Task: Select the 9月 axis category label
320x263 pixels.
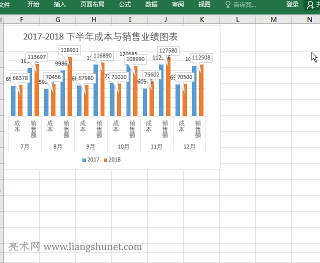Action: pos(90,147)
